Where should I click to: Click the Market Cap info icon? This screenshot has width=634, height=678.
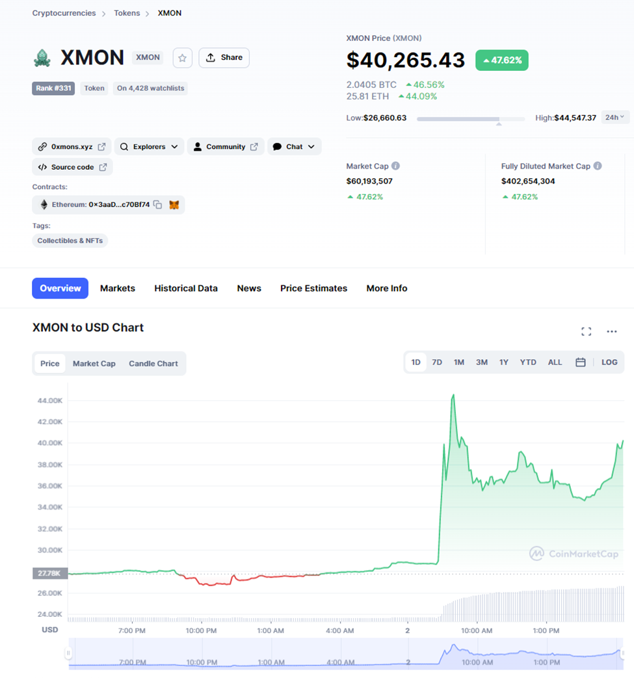(395, 166)
